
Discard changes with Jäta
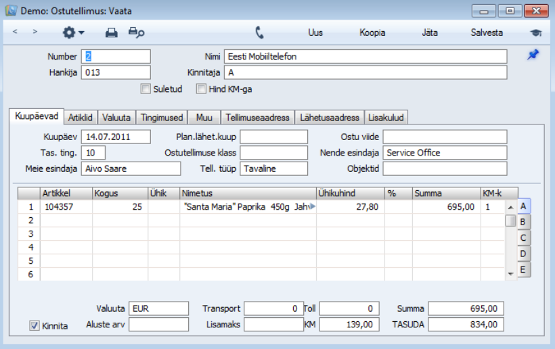point(430,32)
